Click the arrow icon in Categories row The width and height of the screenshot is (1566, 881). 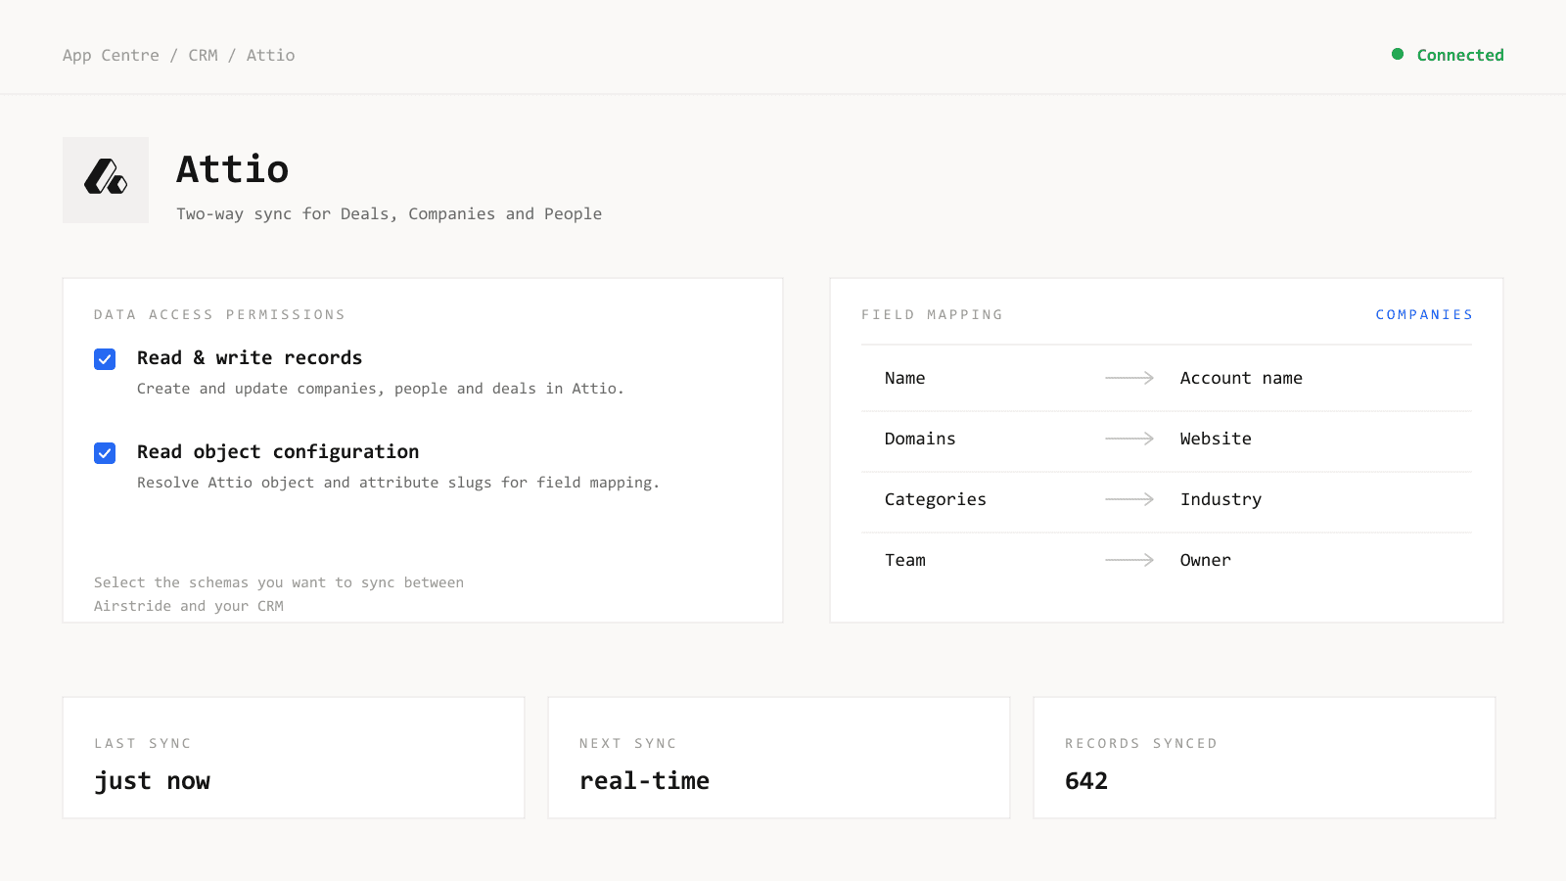point(1129,499)
